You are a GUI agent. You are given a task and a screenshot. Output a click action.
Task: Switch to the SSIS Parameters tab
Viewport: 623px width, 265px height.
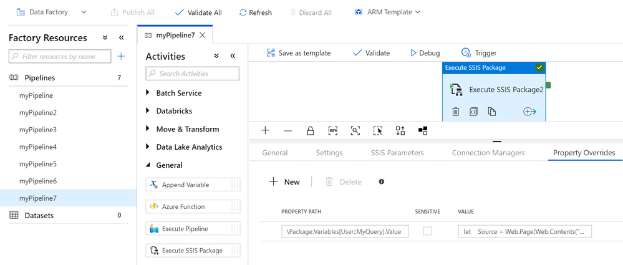click(397, 153)
